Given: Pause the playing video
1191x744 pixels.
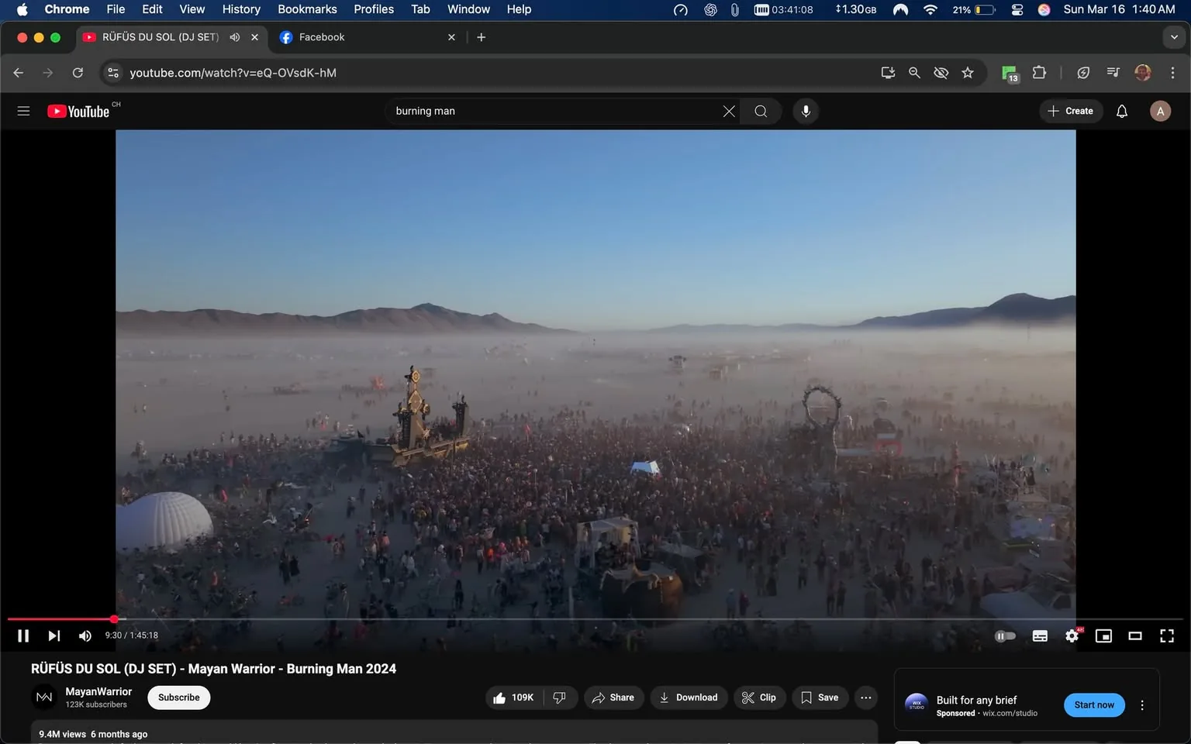Looking at the screenshot, I should 22,635.
